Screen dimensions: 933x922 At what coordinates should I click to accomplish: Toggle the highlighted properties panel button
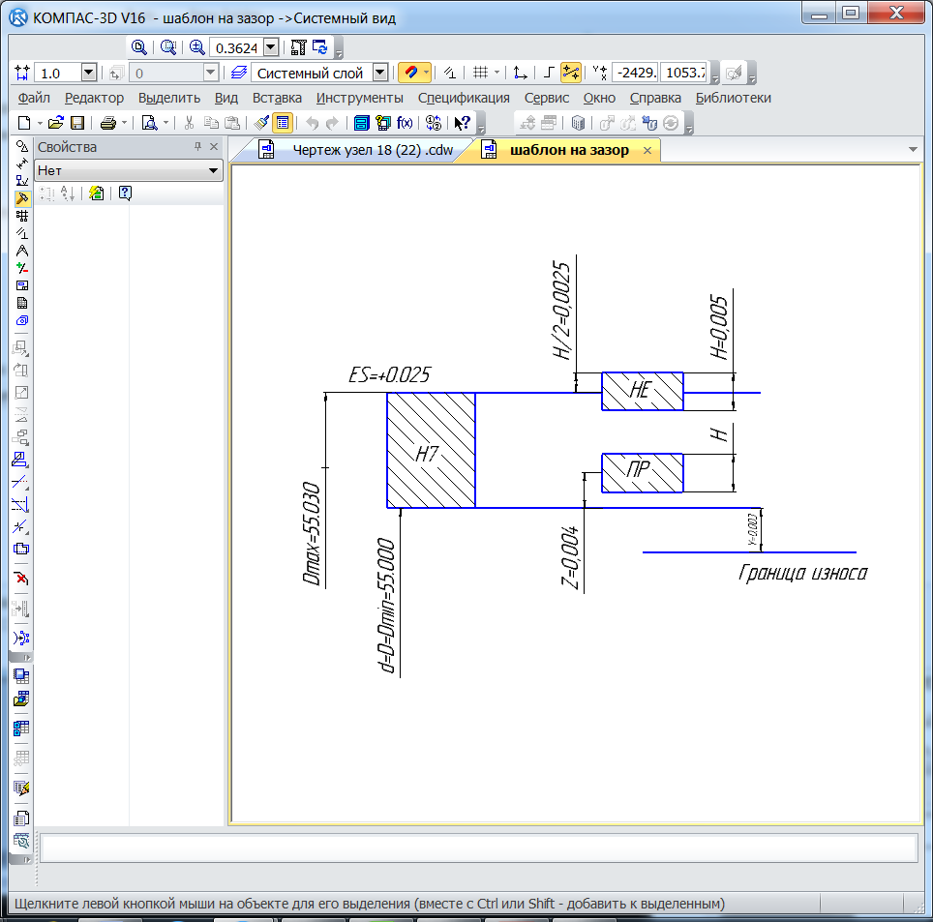(283, 123)
